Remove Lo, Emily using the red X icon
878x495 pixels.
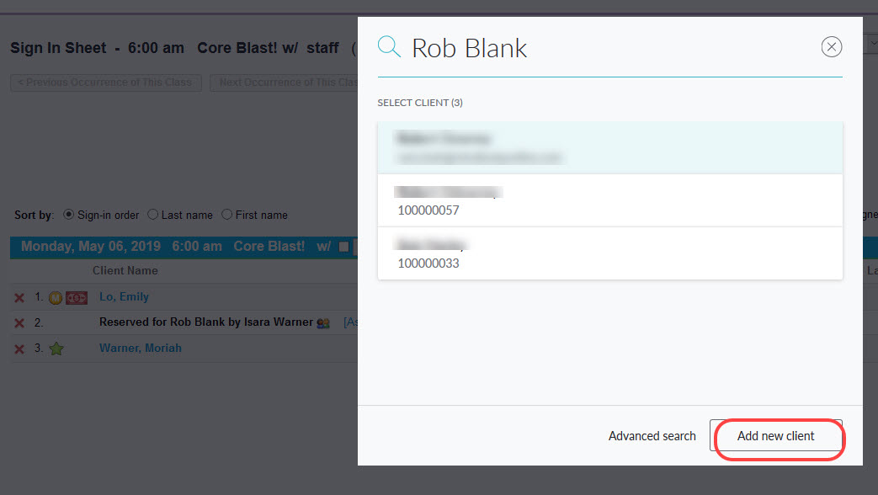click(x=19, y=296)
